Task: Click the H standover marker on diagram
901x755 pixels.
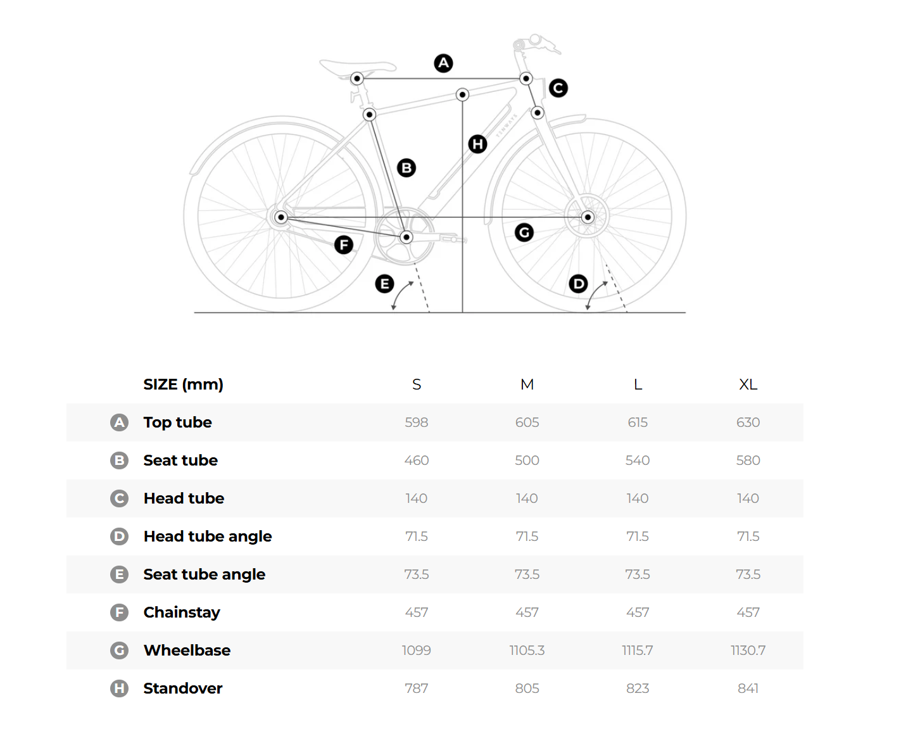Action: click(x=477, y=144)
